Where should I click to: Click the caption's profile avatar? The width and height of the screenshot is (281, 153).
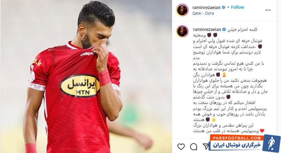(182, 31)
